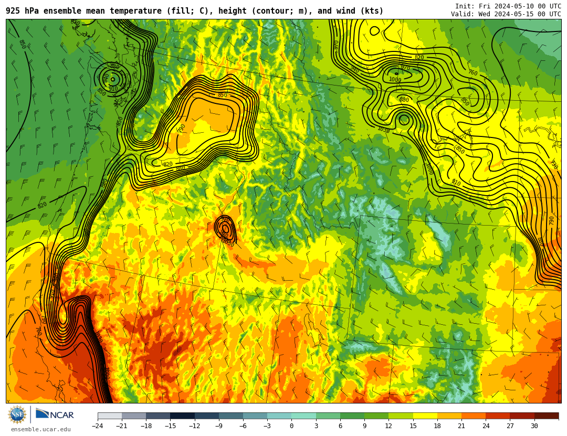567x436 pixels.
Task: Click the -24 colorbar tick label
Action: coord(98,426)
